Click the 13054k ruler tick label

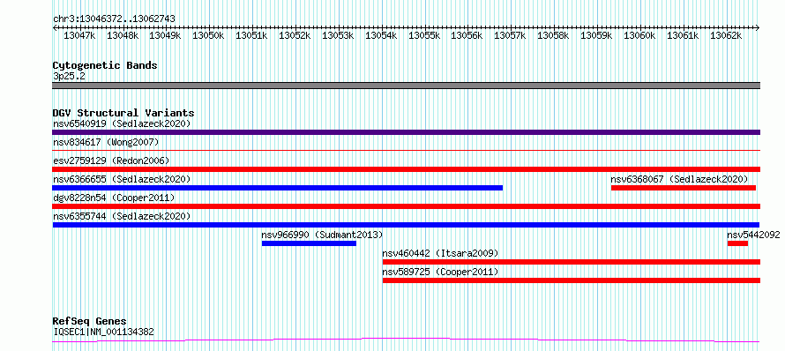pyautogui.click(x=381, y=35)
